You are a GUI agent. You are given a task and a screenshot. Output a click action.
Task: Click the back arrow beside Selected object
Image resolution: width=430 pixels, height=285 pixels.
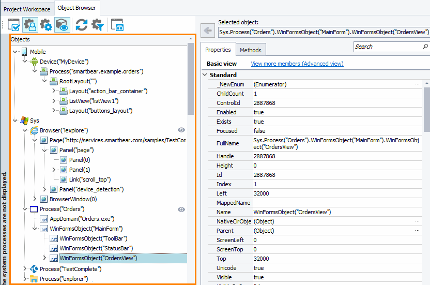click(208, 31)
